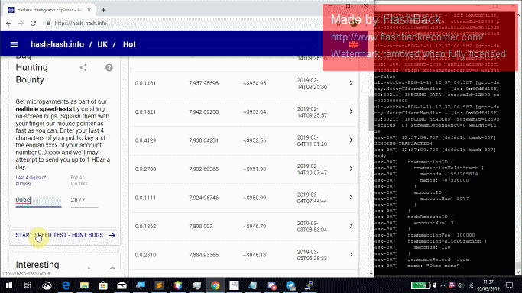The height and width of the screenshot is (293, 522).
Task: Share the Bug Hunting Bounty card
Action: [83, 68]
